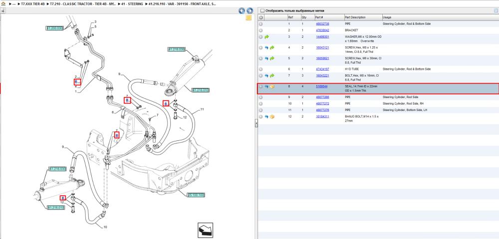Click callout number 1 on the diagram
Image resolution: width=499 pixels, height=239 pixels.
(x=76, y=92)
